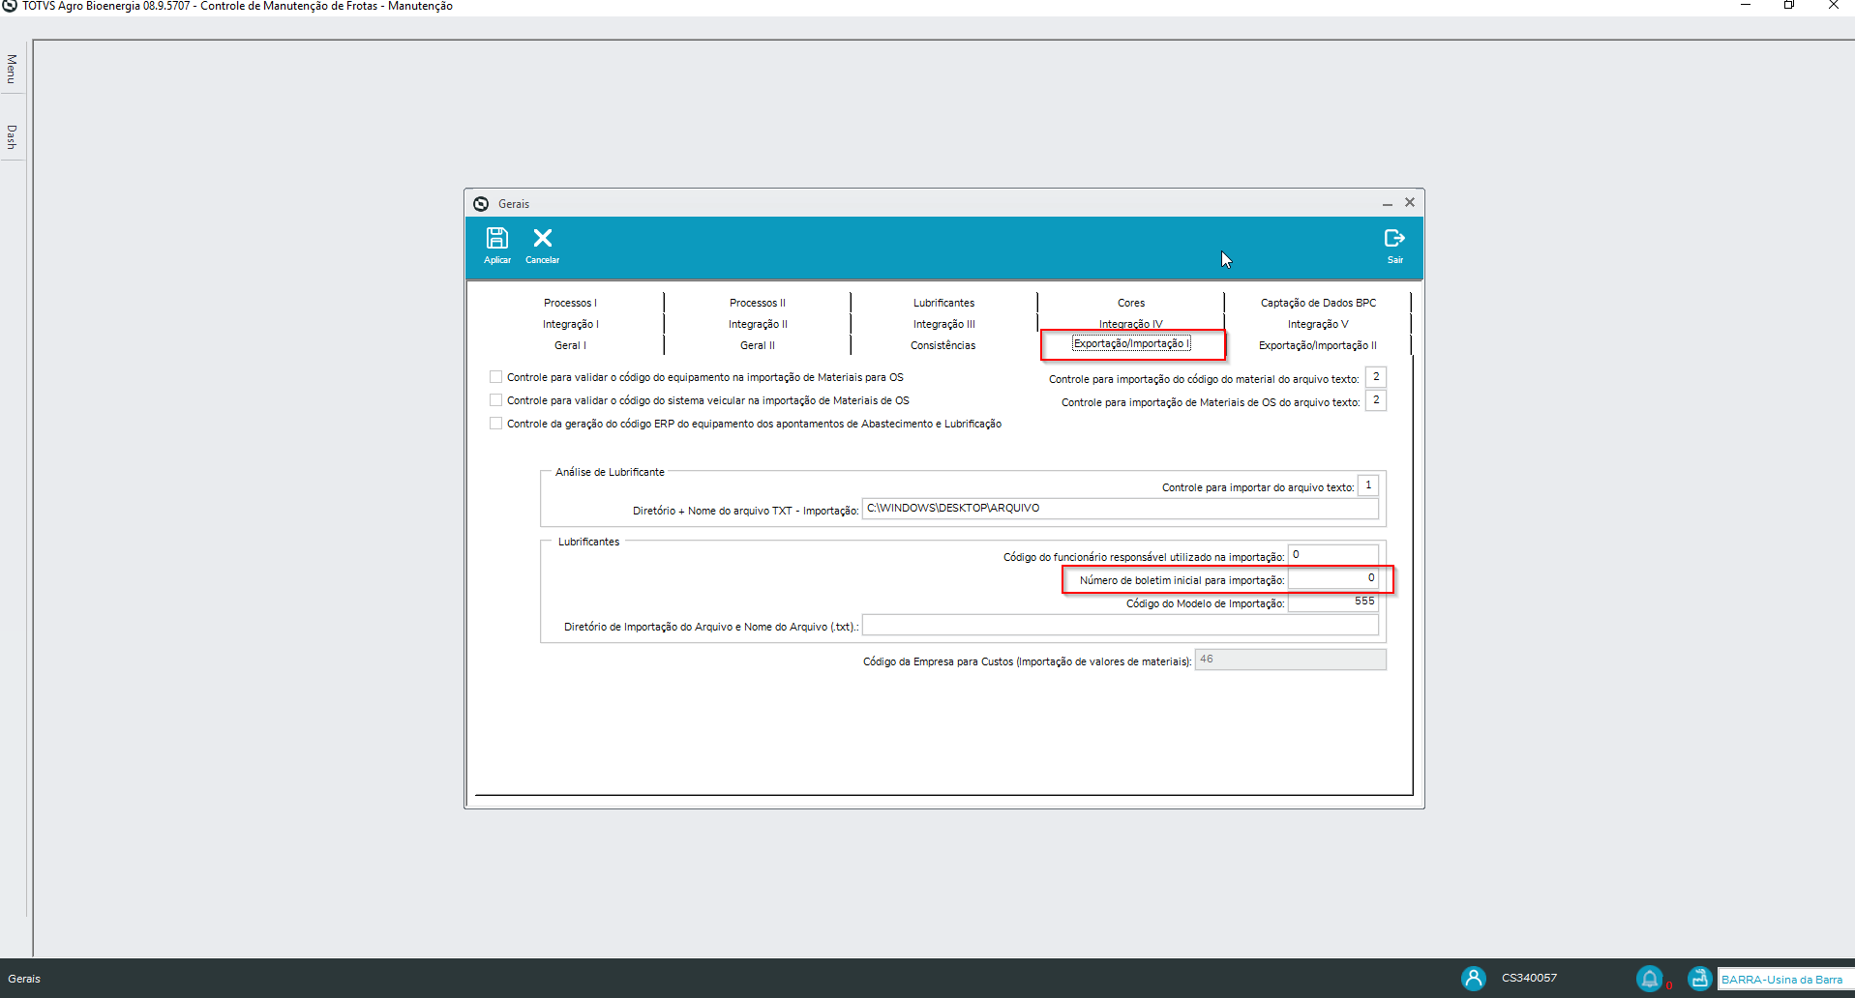Viewport: 1855px width, 998px height.
Task: Edit the OS materials import control field
Action: pyautogui.click(x=1376, y=400)
